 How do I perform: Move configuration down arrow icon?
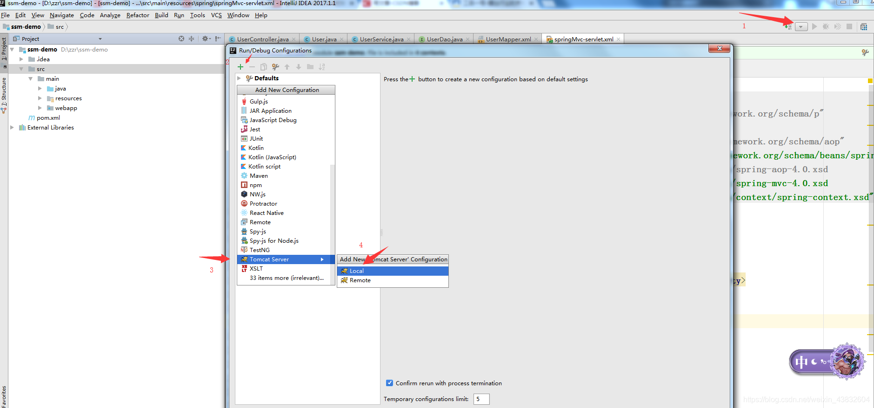coord(299,67)
